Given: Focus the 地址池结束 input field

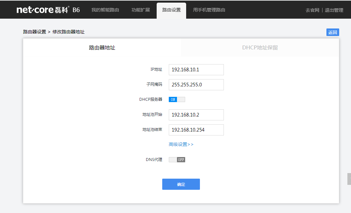Looking at the screenshot, I should pyautogui.click(x=196, y=130).
